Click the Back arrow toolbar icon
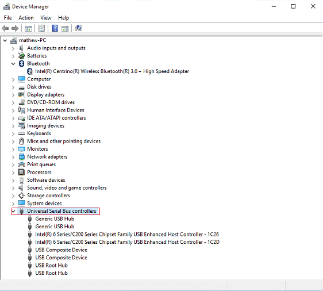Viewport: 323px width, 291px height. point(5,28)
